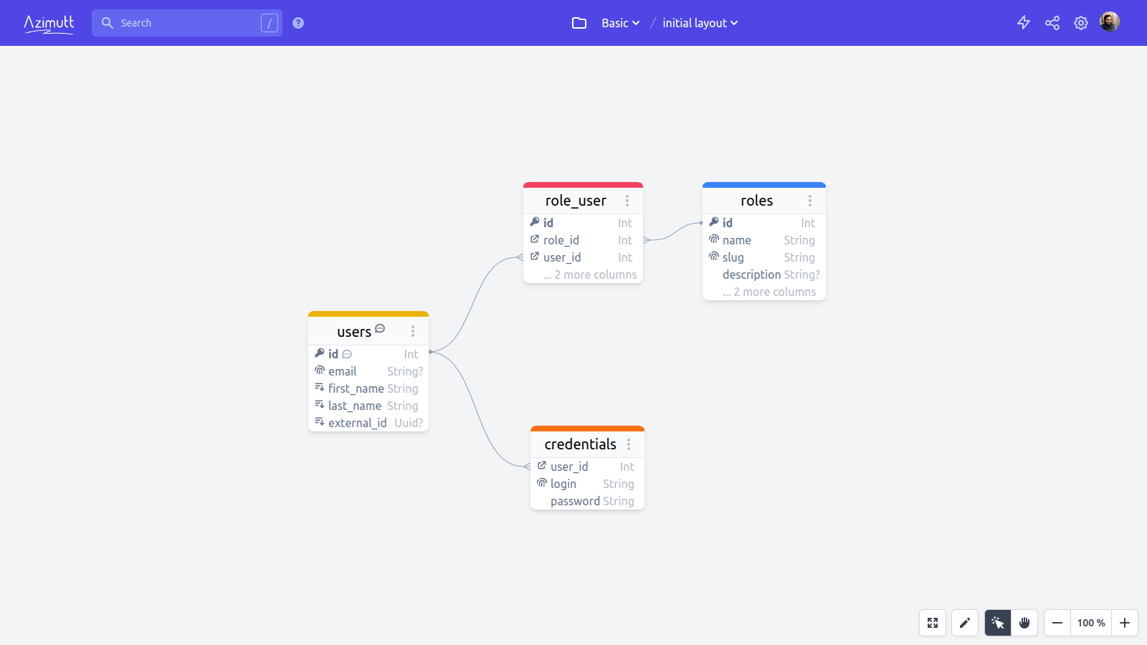The height and width of the screenshot is (645, 1147).
Task: Click the zoom in plus button
Action: [x=1123, y=623]
